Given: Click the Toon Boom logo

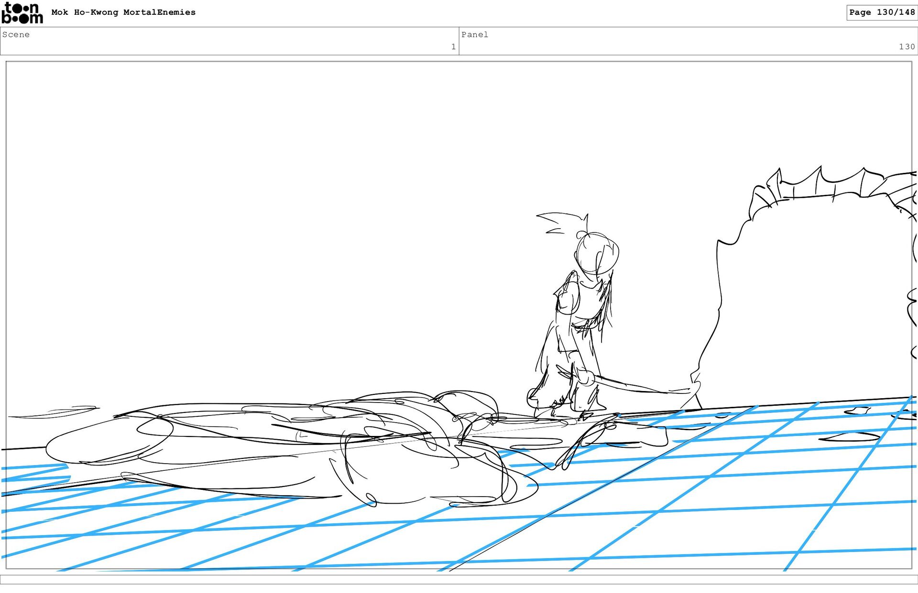Looking at the screenshot, I should point(22,13).
